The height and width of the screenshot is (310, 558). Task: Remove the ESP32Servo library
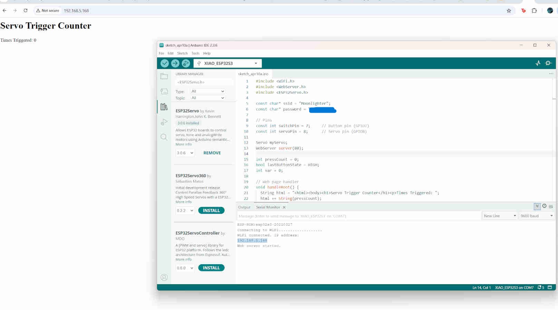point(212,153)
